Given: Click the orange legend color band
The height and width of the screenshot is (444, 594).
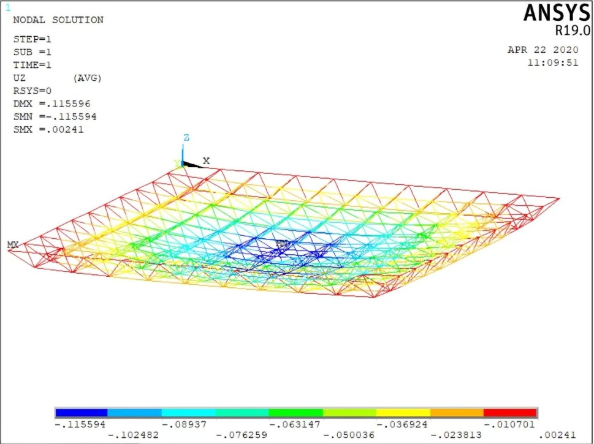Looking at the screenshot, I should point(457,413).
